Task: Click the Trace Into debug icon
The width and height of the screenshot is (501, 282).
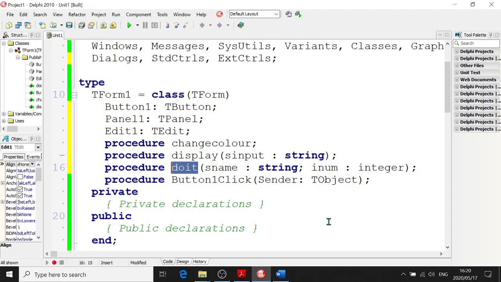Action: coord(168,25)
